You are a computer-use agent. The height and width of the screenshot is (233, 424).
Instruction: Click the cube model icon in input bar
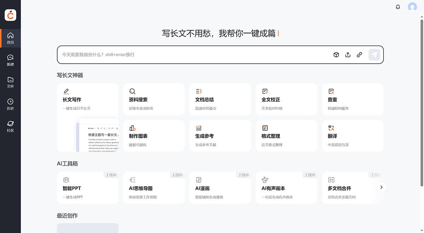click(x=336, y=55)
